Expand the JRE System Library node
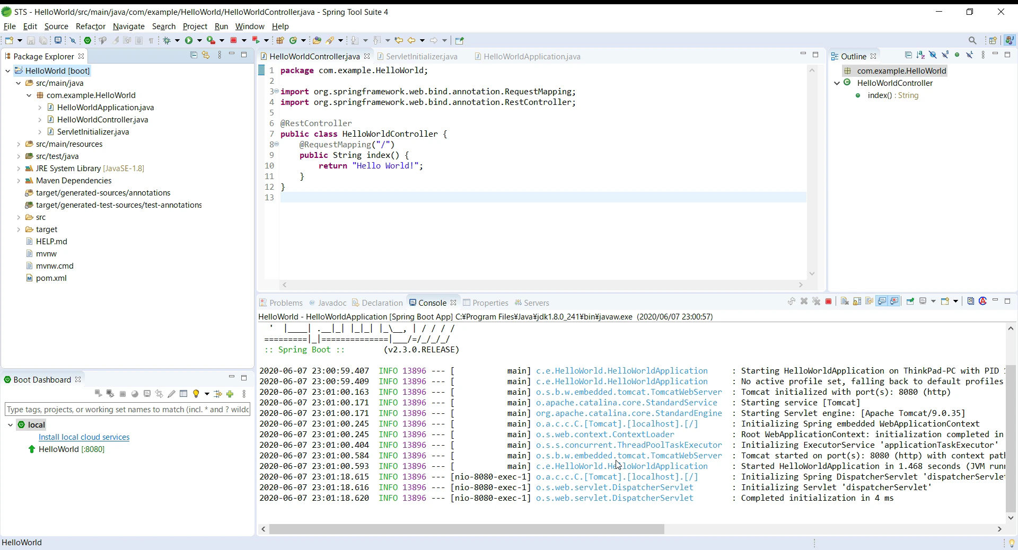The height and width of the screenshot is (550, 1018). (x=19, y=168)
